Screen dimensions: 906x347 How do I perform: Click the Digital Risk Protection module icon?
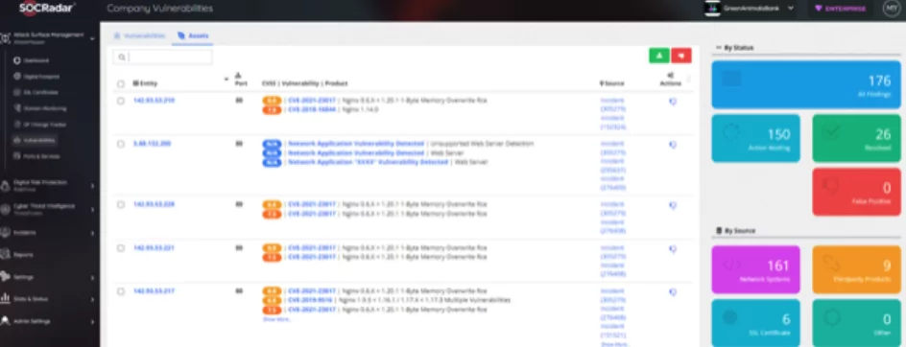(x=5, y=185)
